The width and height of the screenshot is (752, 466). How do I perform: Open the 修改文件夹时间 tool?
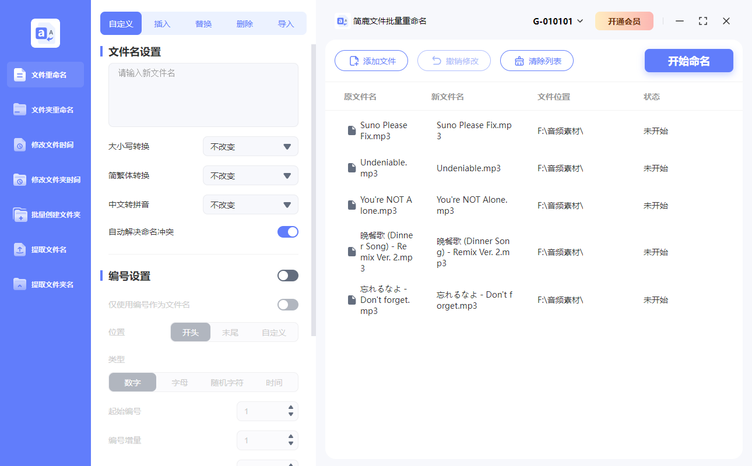pos(45,179)
